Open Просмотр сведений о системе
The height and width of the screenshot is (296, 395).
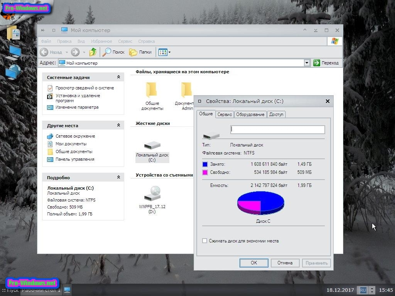pyautogui.click(x=84, y=88)
